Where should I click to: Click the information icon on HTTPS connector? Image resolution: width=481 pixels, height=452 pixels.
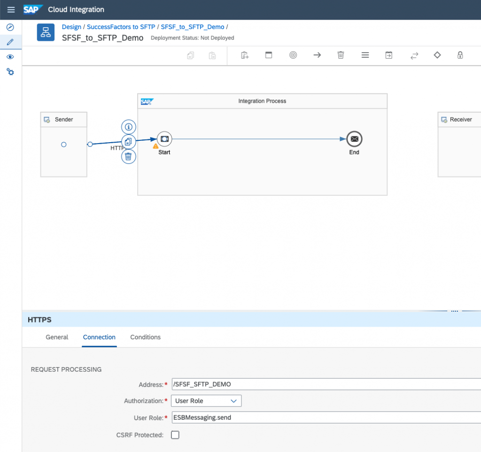pyautogui.click(x=129, y=127)
